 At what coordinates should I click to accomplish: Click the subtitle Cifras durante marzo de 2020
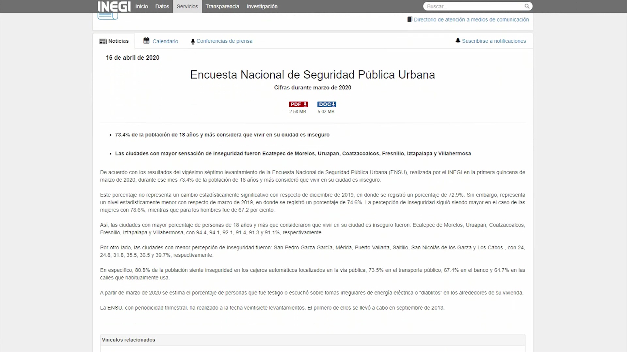coord(313,87)
